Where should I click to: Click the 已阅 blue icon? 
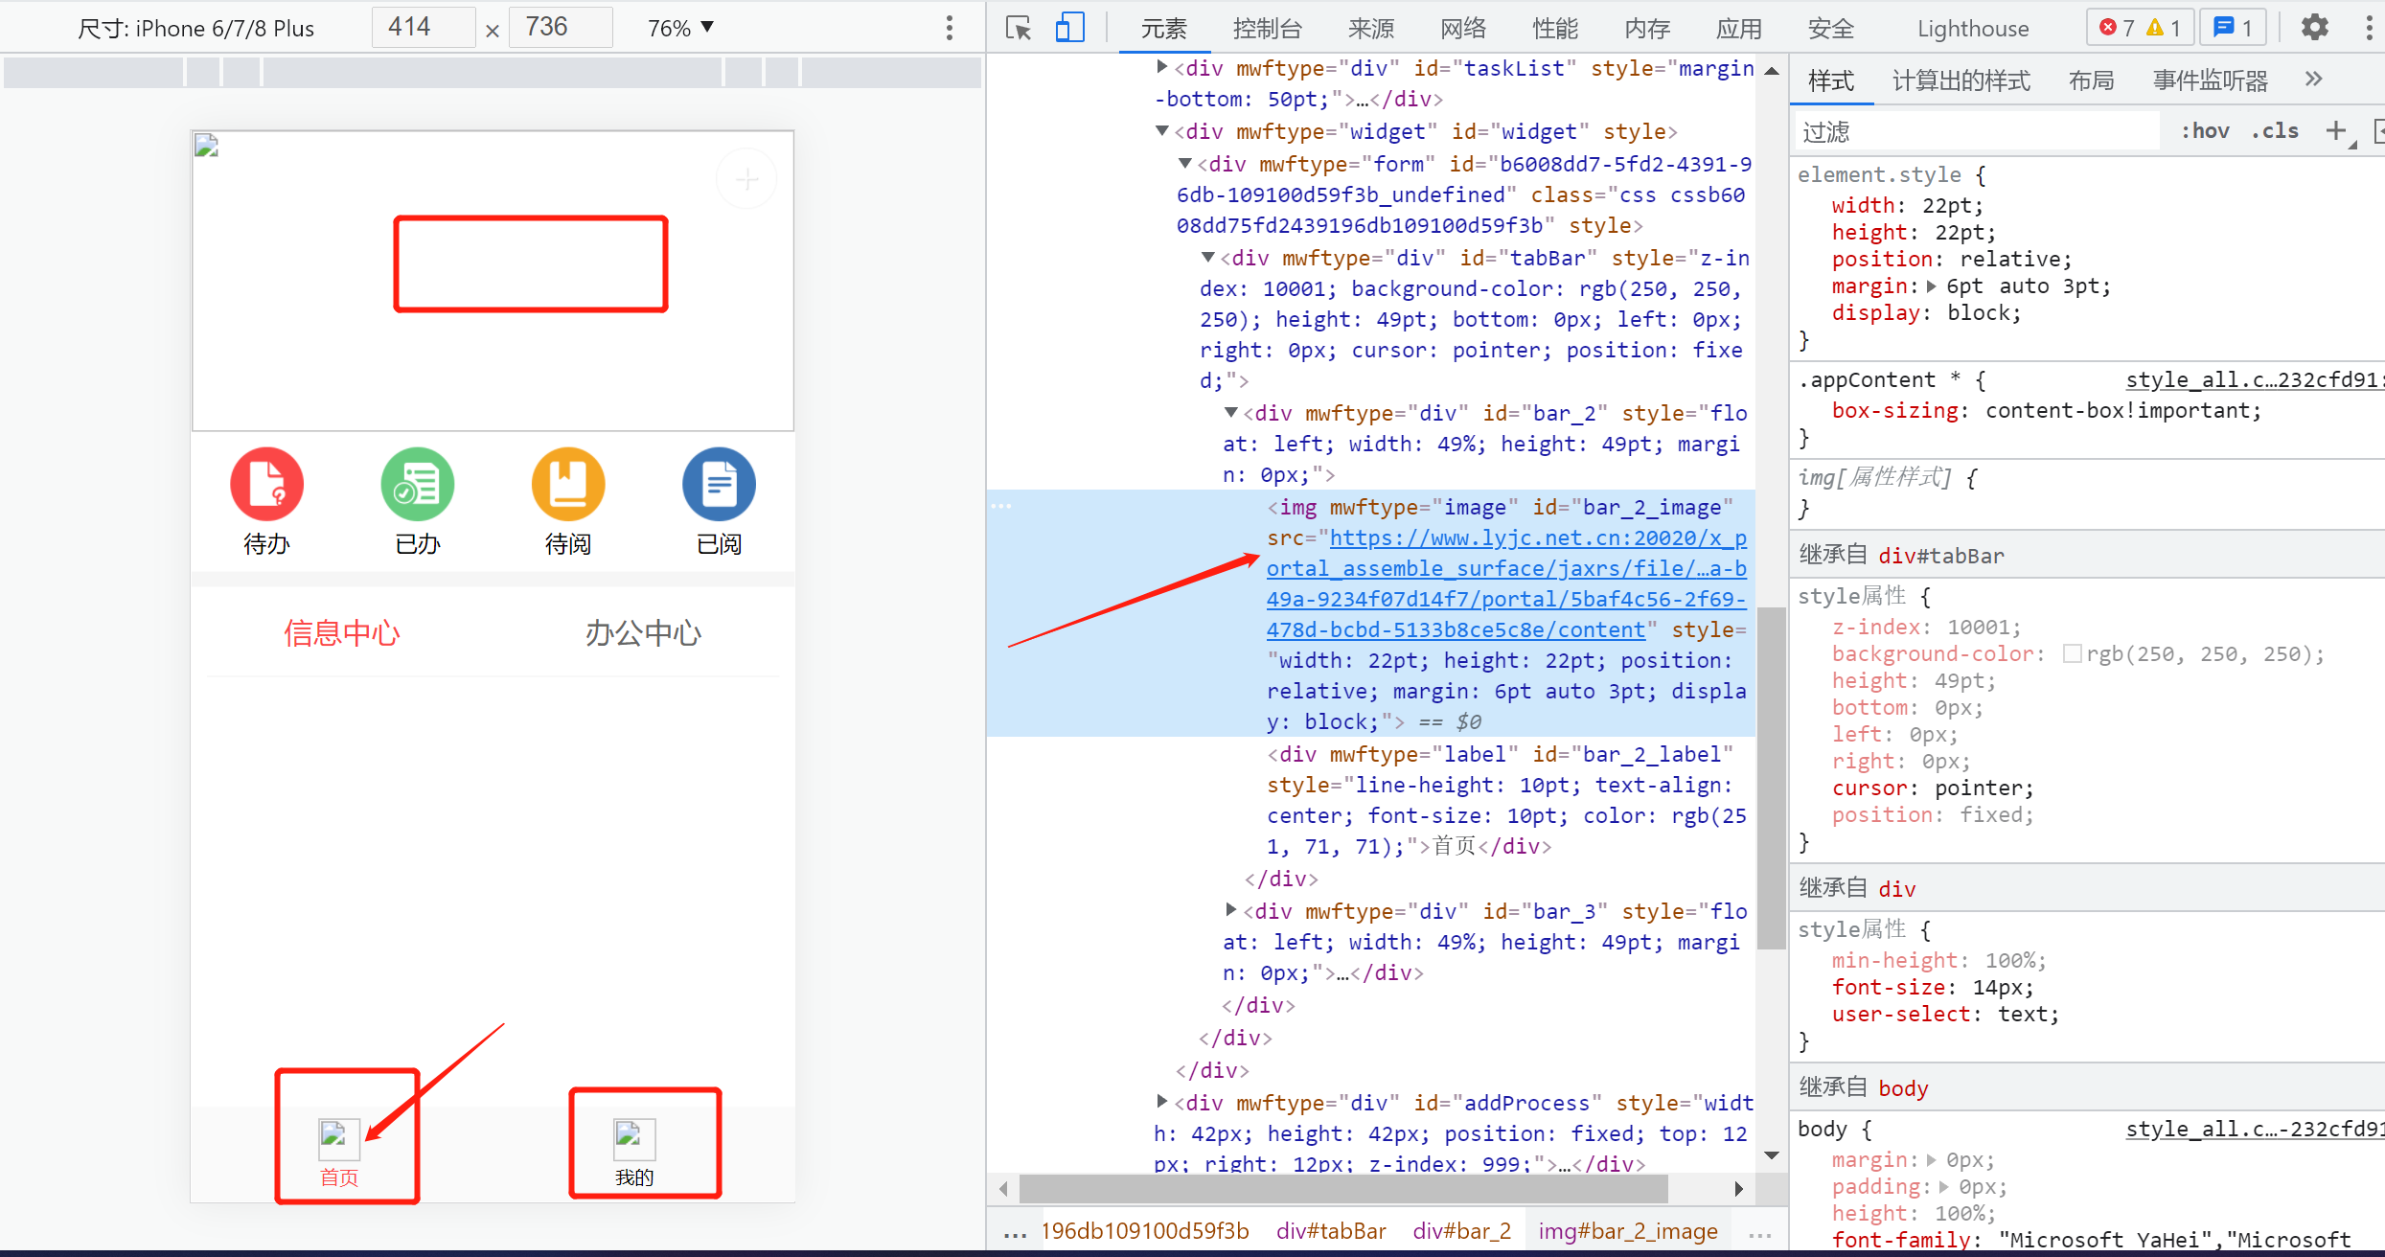click(719, 484)
